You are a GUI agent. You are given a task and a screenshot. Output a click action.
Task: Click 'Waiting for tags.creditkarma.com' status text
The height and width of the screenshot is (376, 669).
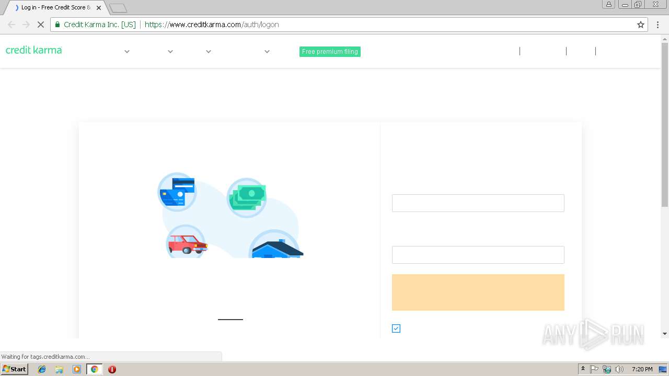tap(45, 357)
